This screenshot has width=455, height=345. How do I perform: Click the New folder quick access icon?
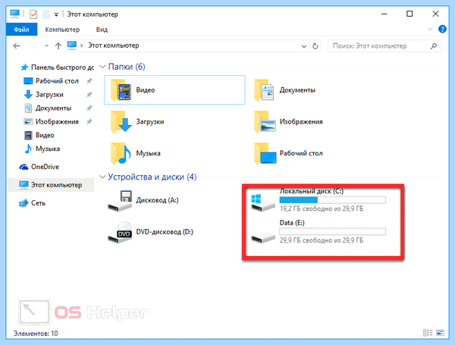coord(45,14)
